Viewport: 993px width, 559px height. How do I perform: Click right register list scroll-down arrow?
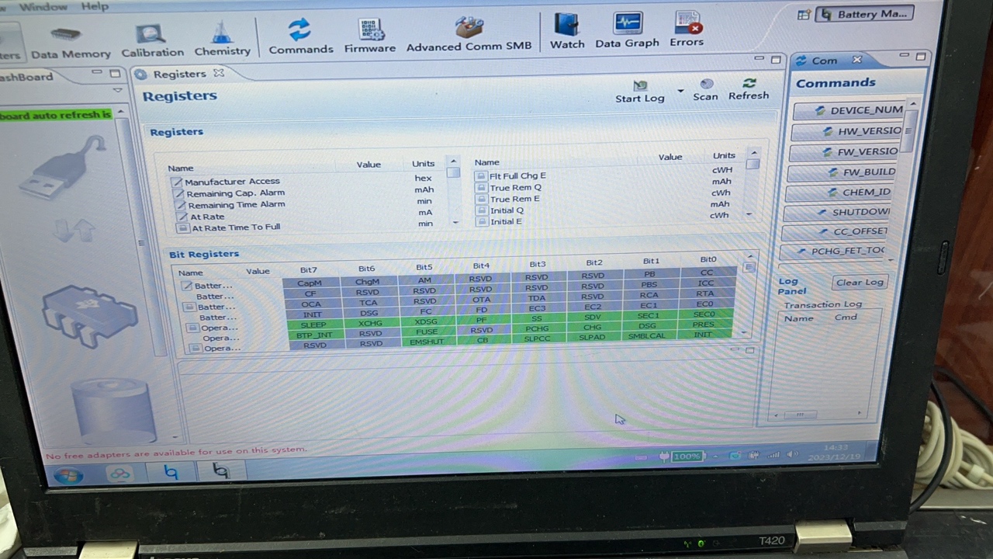(x=749, y=214)
